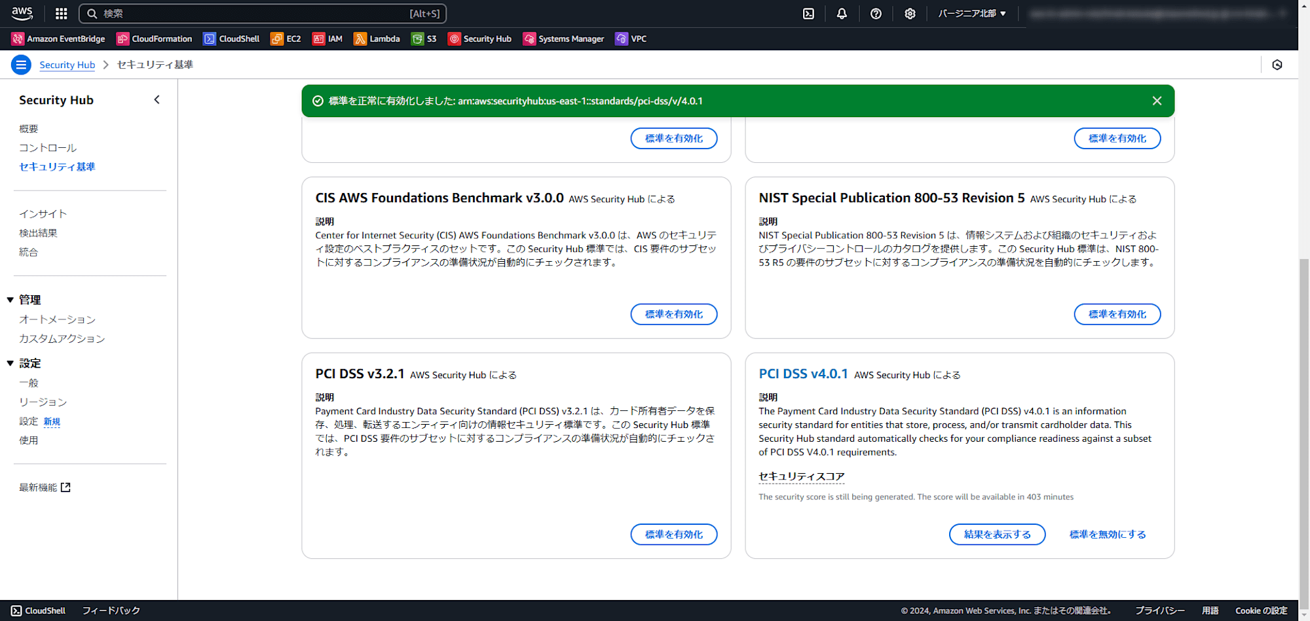Click the search field in top bar
The width and height of the screenshot is (1310, 621).
click(263, 13)
